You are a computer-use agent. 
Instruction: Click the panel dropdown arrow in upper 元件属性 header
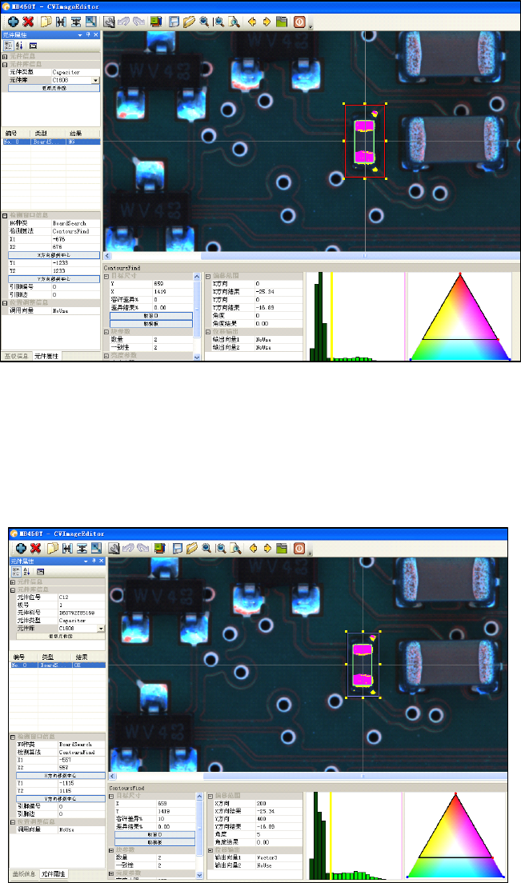pyautogui.click(x=79, y=35)
